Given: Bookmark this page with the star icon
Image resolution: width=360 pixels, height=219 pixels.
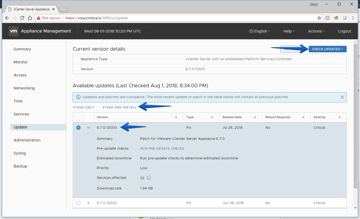Looking at the screenshot, I should [319, 18].
